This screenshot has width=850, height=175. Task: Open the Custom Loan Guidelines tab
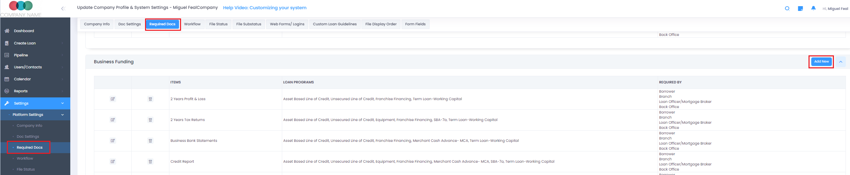point(335,24)
